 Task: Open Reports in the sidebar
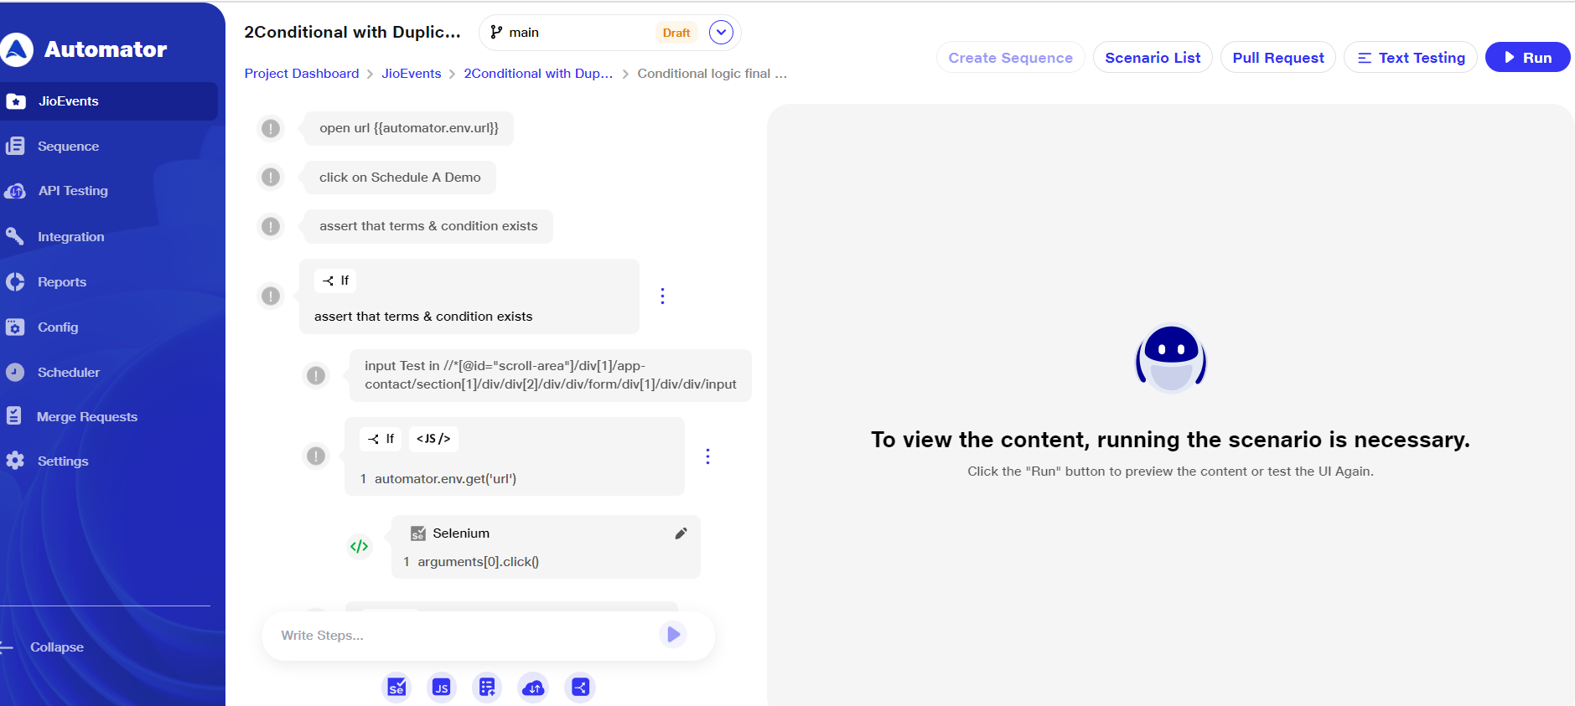[x=62, y=282]
